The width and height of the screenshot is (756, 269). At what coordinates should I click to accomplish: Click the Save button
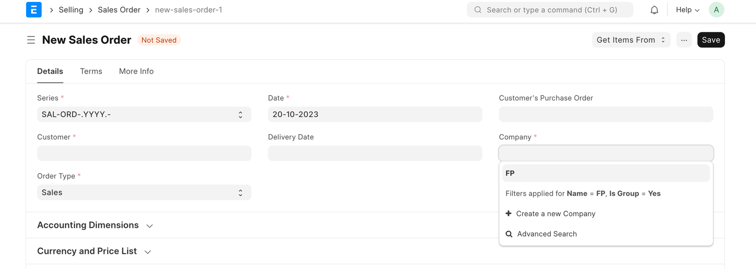[x=711, y=40]
